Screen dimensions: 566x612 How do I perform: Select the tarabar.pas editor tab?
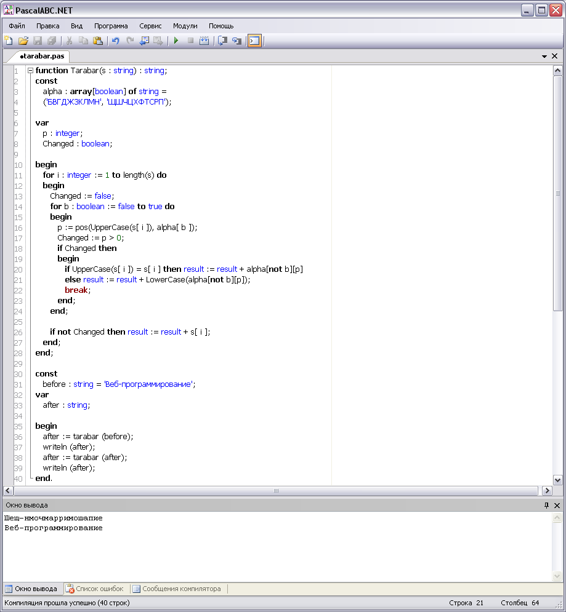pos(42,56)
